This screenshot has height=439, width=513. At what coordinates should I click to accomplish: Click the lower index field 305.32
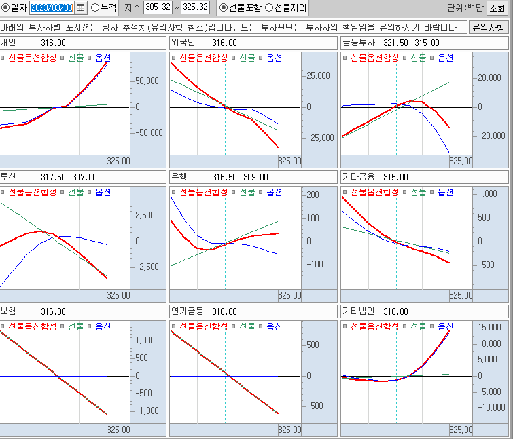point(158,7)
